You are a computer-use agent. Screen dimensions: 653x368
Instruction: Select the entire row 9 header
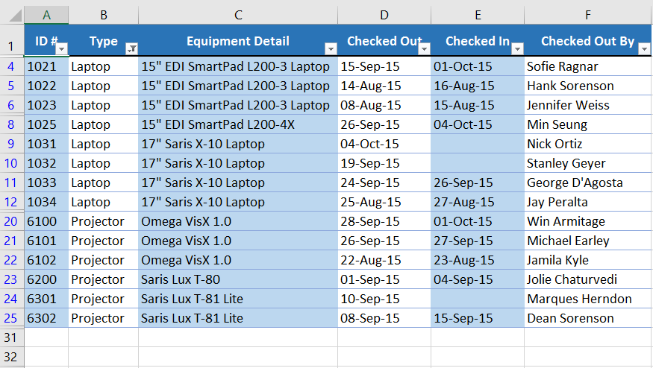pyautogui.click(x=11, y=144)
